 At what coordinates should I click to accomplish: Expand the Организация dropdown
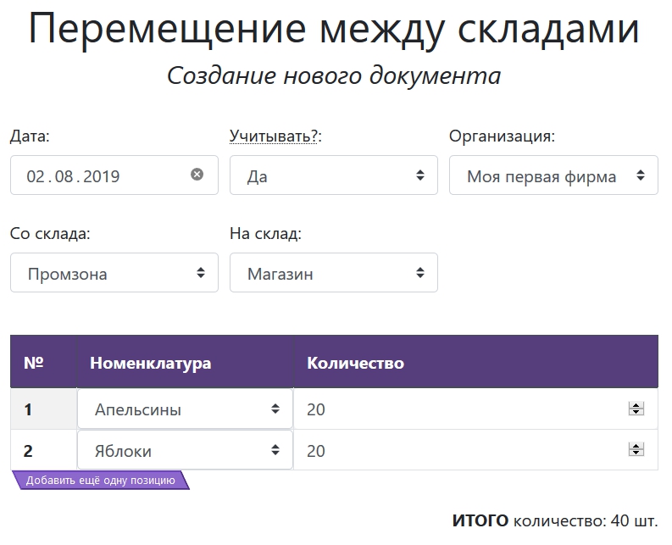553,175
